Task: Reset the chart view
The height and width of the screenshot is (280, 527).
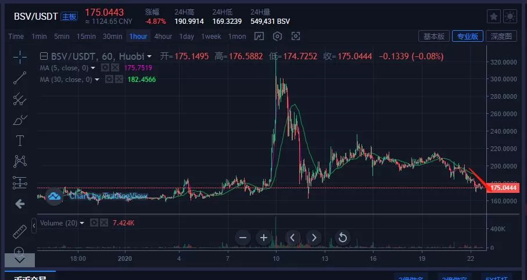Action: pyautogui.click(x=342, y=238)
